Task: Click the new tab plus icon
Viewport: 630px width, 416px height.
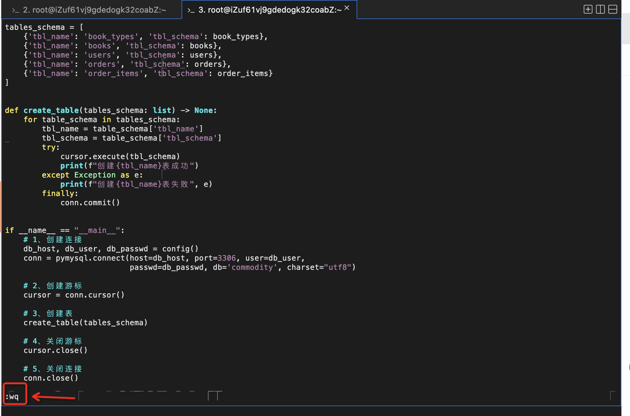Action: click(x=588, y=10)
